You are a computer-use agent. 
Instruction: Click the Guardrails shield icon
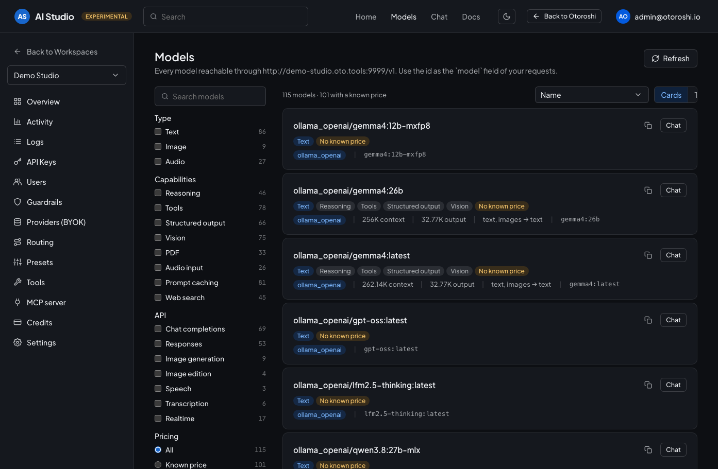(18, 202)
